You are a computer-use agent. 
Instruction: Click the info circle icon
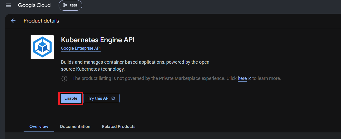coord(64,78)
